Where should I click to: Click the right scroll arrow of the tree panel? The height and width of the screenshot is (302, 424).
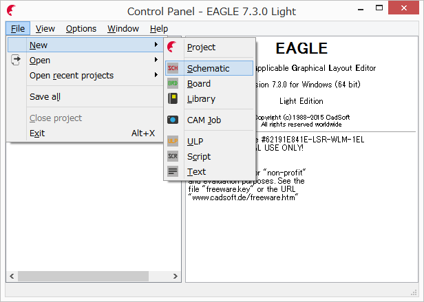176,276
